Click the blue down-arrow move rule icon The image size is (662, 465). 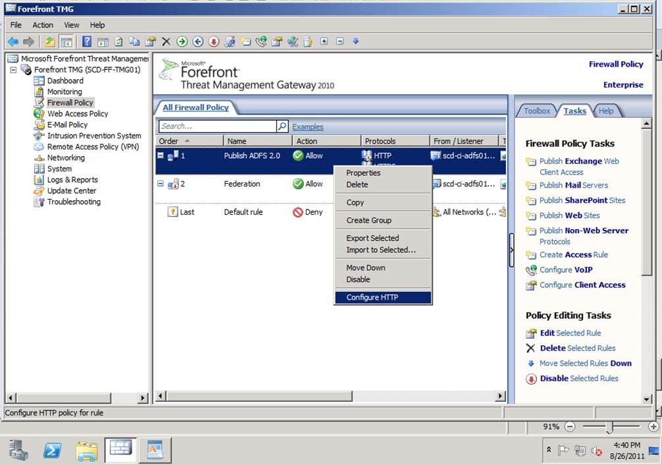(x=356, y=41)
